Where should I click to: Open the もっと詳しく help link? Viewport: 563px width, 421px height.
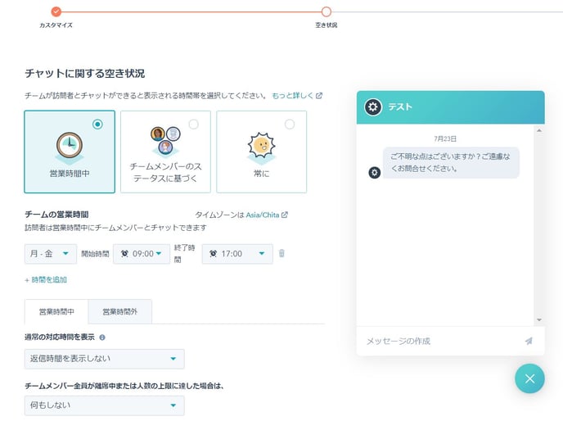[x=292, y=96]
